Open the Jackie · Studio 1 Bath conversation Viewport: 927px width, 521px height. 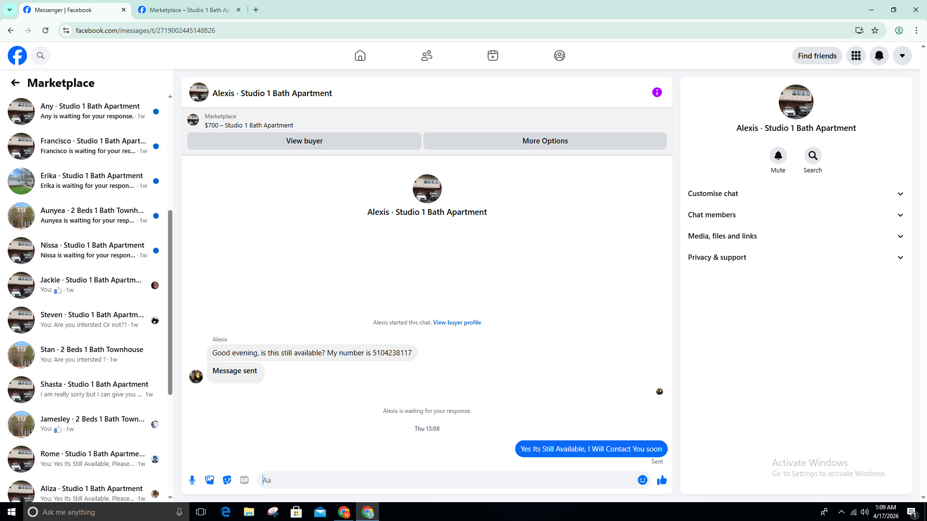(x=84, y=285)
